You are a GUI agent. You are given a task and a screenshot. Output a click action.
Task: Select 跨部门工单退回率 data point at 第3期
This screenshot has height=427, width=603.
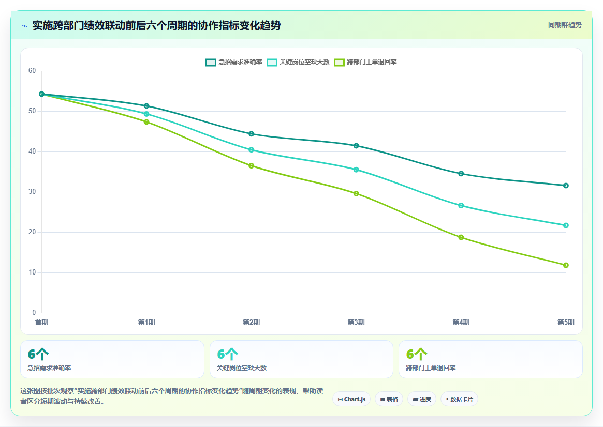pos(356,193)
